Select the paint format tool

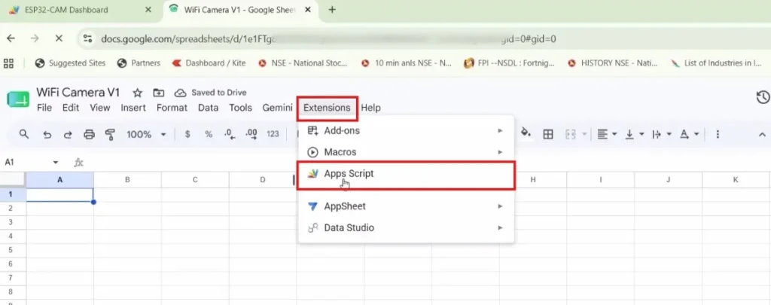click(x=110, y=134)
